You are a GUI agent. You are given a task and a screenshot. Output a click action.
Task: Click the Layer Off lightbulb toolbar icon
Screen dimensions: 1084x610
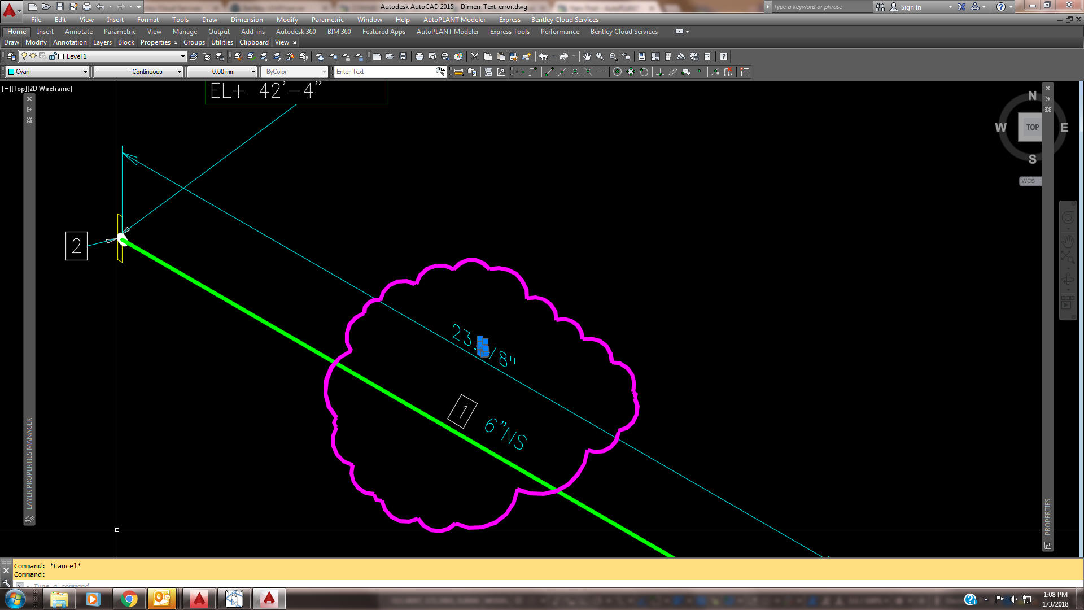[x=333, y=56]
